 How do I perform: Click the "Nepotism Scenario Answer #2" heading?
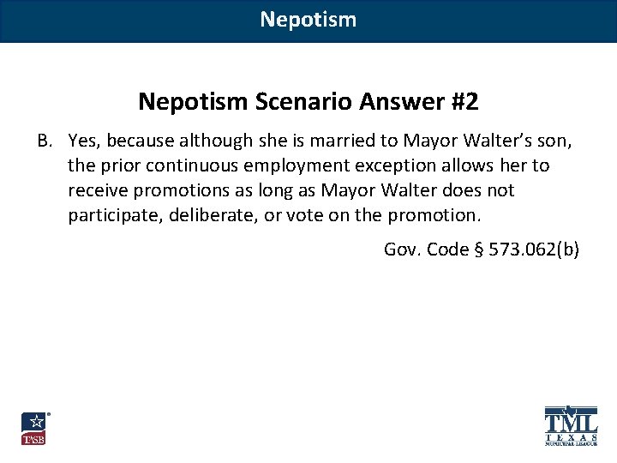point(308,103)
